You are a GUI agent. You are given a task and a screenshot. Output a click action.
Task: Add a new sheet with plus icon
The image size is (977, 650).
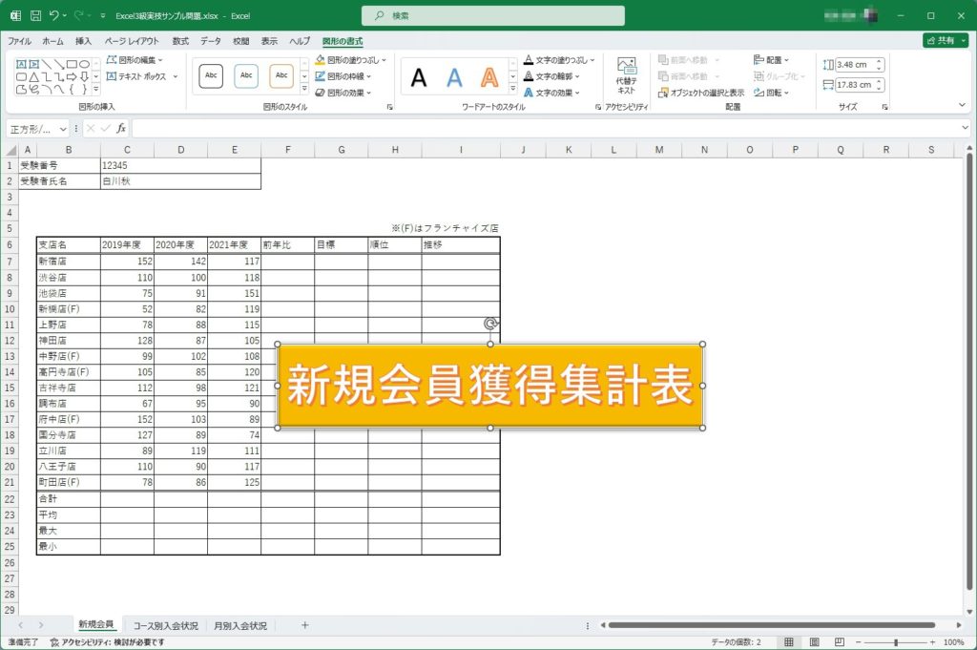click(305, 625)
